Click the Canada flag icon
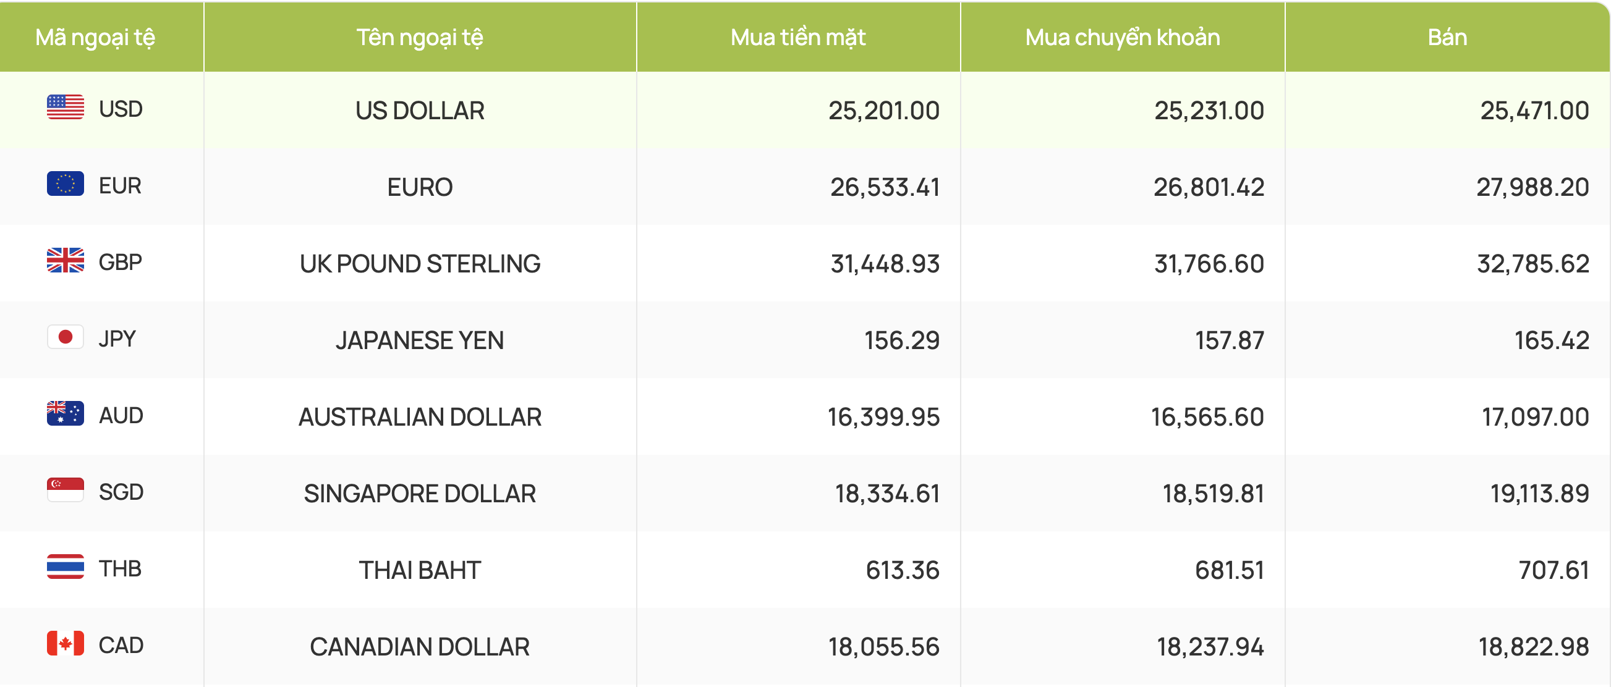Screen dimensions: 1611x687 [65, 644]
